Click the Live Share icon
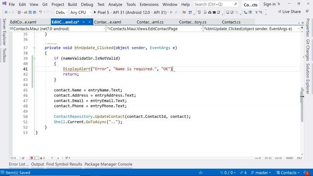313x176 pixels. point(280,12)
